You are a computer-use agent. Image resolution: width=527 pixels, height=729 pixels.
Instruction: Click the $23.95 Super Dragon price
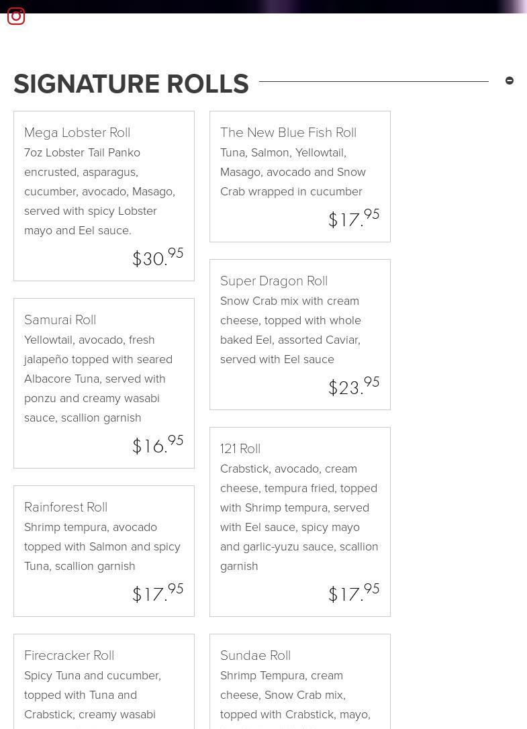(354, 386)
